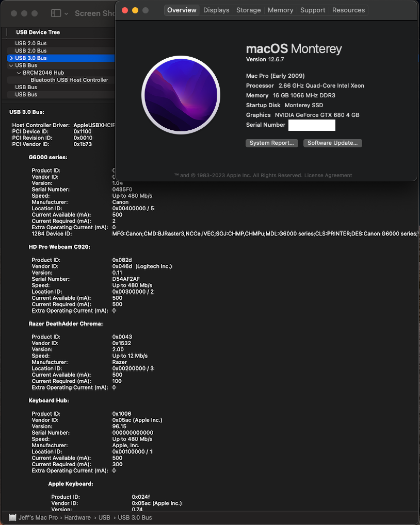
Task: Click the G6000 series heading
Action: [48, 157]
